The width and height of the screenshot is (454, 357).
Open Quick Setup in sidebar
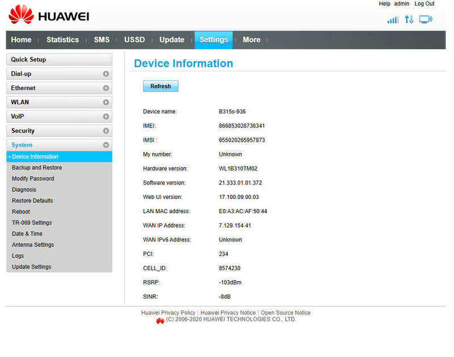click(59, 59)
